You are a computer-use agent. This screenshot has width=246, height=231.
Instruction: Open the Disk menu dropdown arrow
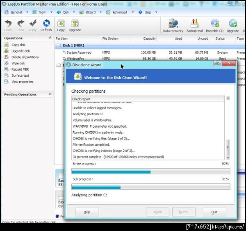click(x=74, y=12)
